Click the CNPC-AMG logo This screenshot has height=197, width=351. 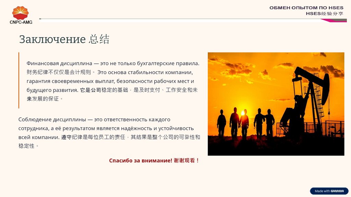pyautogui.click(x=21, y=15)
